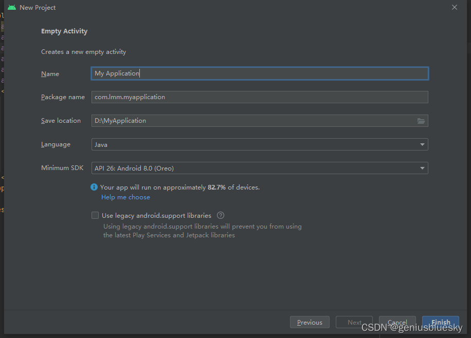Open the Language dropdown showing Java
This screenshot has width=471, height=338.
260,144
